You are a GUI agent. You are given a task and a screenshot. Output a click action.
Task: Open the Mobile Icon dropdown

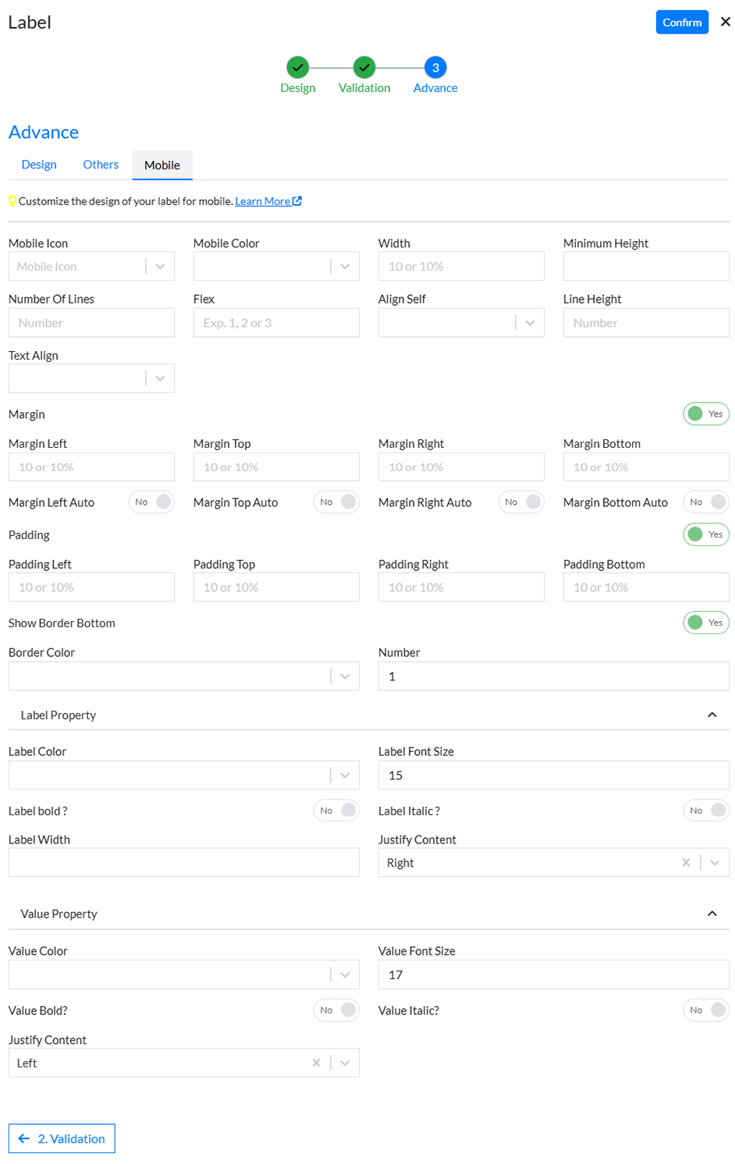click(160, 267)
